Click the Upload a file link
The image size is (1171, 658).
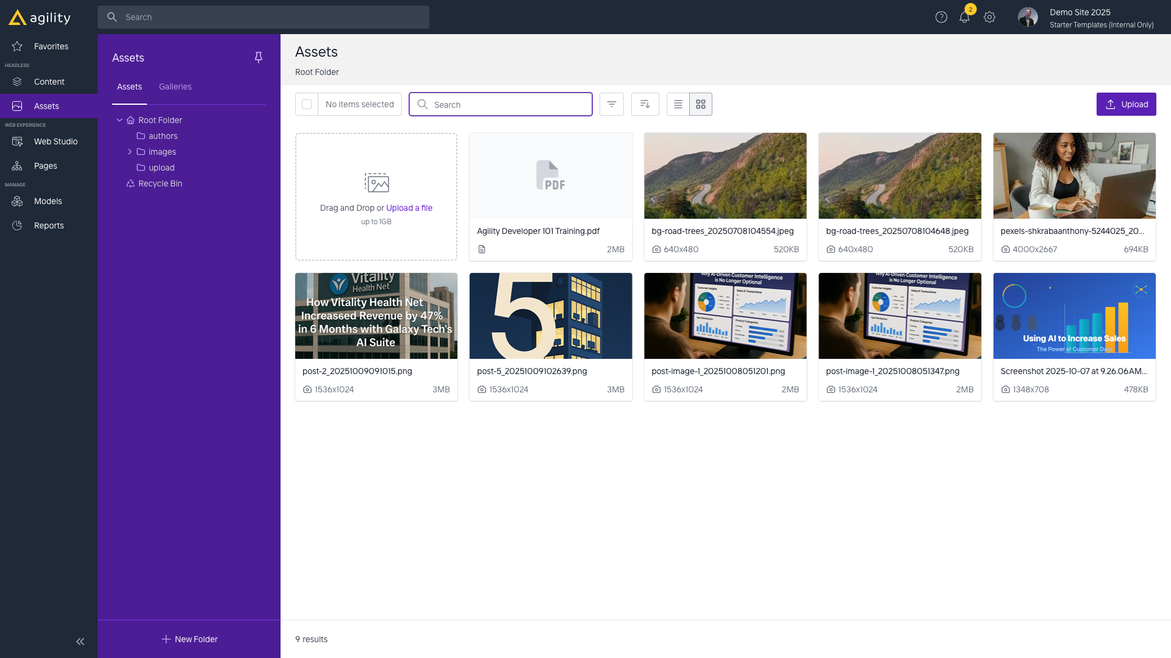(409, 208)
